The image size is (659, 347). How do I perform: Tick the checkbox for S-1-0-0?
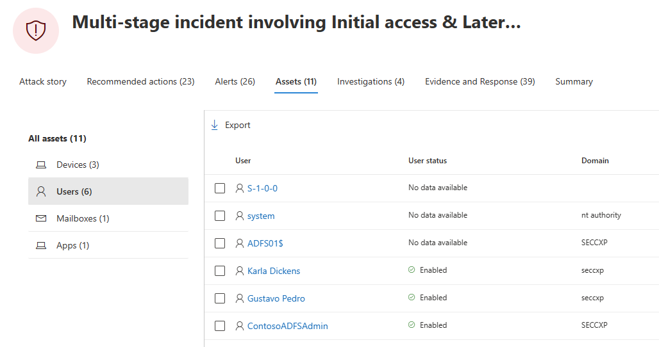click(x=220, y=188)
